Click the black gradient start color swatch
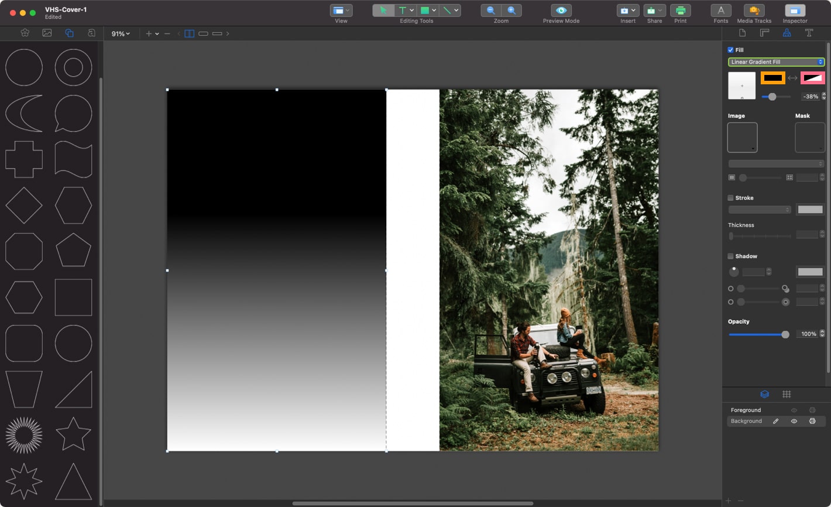The width and height of the screenshot is (831, 507). (x=772, y=78)
